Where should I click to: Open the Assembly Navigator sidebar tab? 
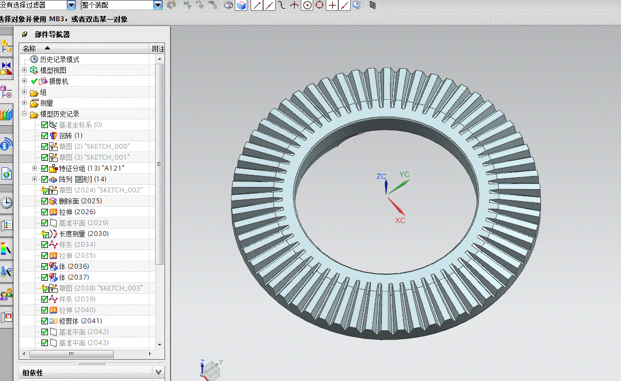tap(6, 45)
